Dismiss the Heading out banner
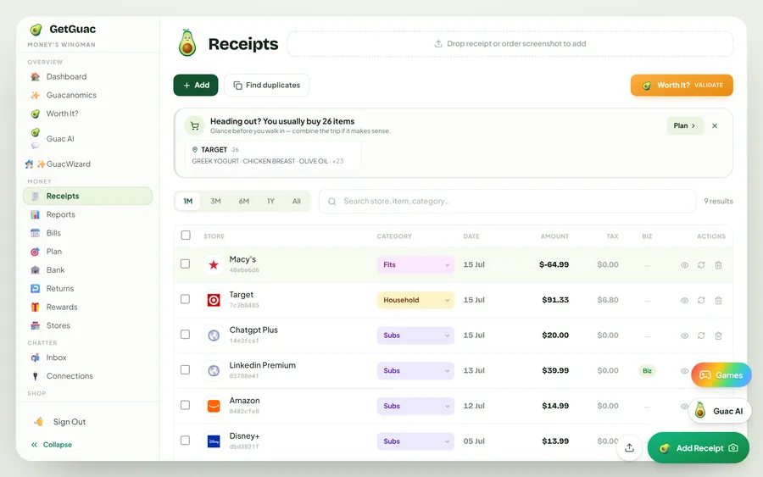 coord(715,125)
